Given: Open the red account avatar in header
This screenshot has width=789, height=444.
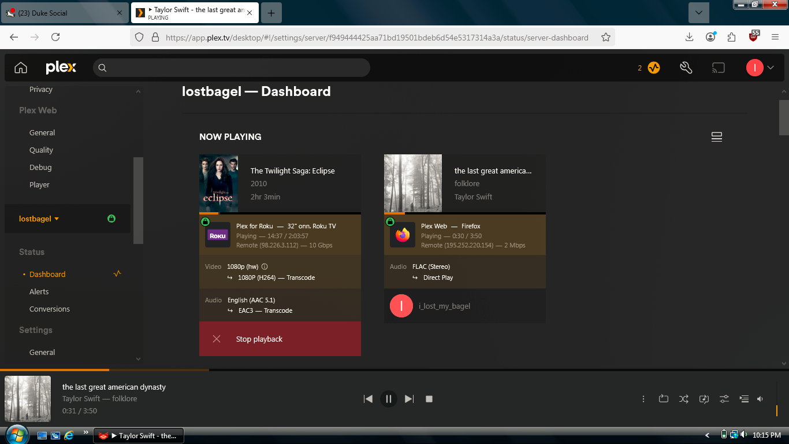Looking at the screenshot, I should pyautogui.click(x=755, y=68).
